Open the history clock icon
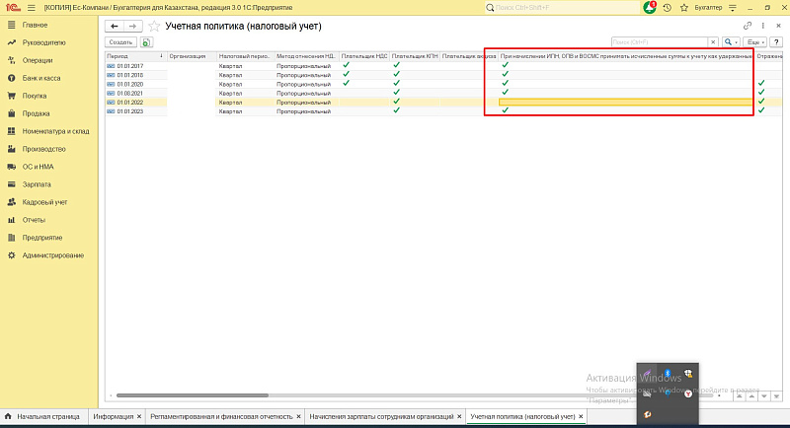The width and height of the screenshot is (790, 428). tap(668, 7)
